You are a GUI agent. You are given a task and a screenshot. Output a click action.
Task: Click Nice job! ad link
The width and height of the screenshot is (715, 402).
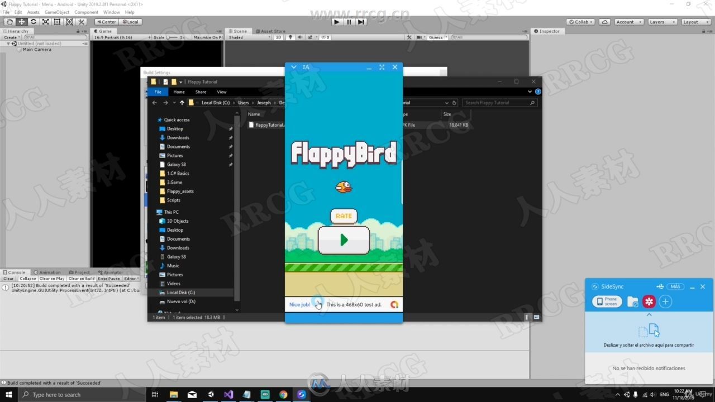click(299, 304)
